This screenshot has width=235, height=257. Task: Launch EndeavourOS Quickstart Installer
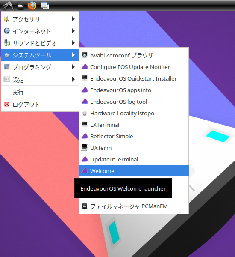[134, 78]
